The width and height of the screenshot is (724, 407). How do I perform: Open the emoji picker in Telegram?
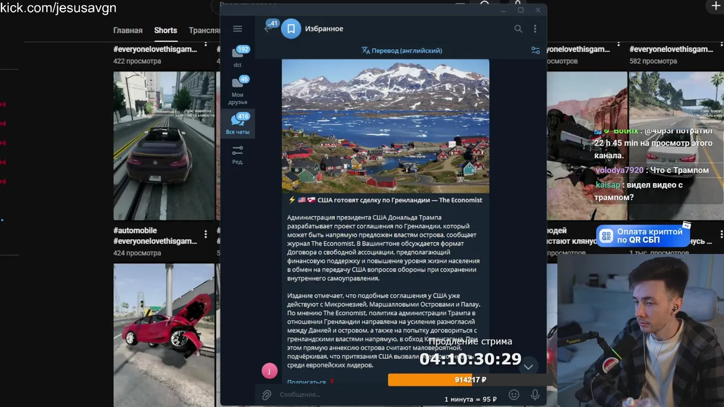[x=514, y=395]
